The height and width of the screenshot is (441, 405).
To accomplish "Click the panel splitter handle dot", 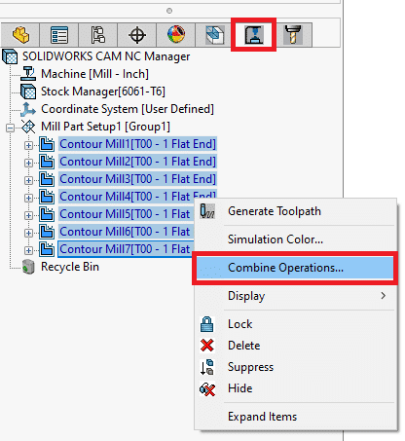I will tap(169, 11).
